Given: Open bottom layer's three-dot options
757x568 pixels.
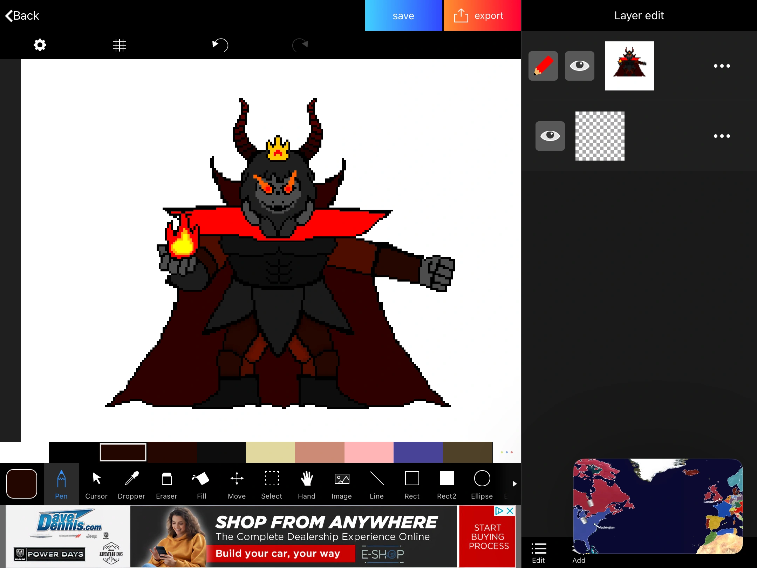Looking at the screenshot, I should coord(722,136).
